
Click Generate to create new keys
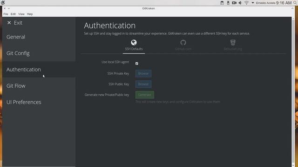145,95
